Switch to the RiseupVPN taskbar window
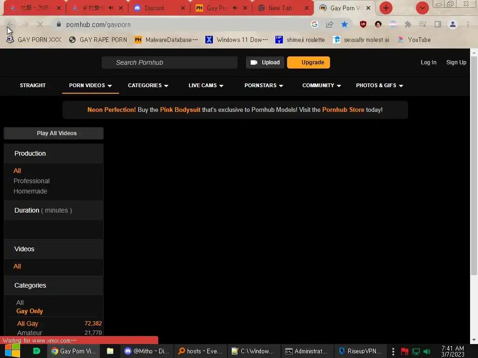This screenshot has width=478, height=358. tap(360, 351)
